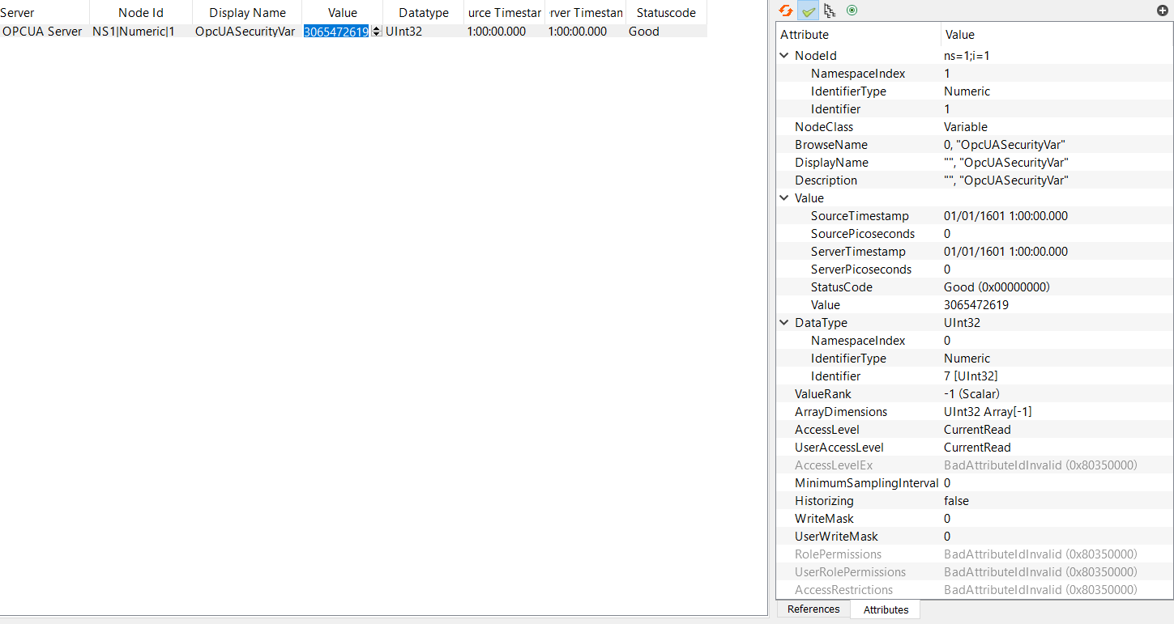Click the plus icon to add a server
This screenshot has width=1174, height=624.
point(1163,11)
